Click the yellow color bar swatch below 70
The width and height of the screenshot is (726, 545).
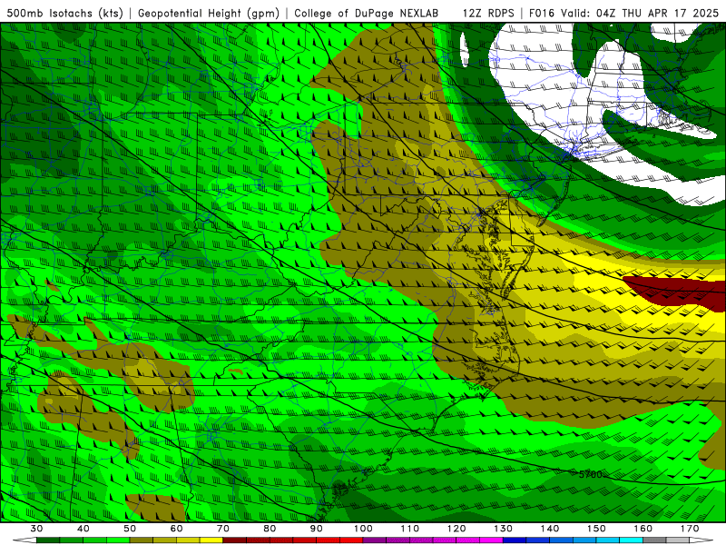[211, 540]
